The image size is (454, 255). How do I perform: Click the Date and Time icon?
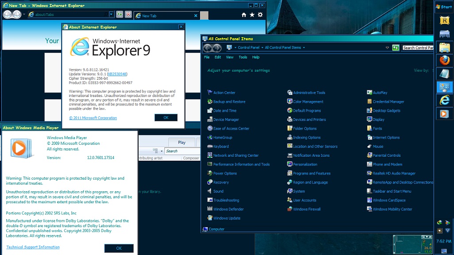click(210, 110)
